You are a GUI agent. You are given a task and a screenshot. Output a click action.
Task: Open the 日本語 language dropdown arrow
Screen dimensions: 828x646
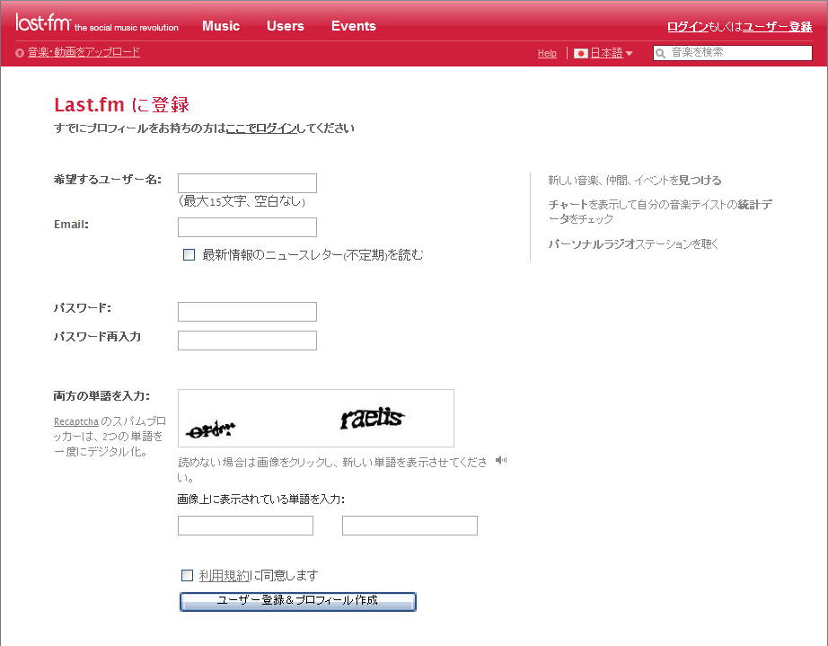(x=629, y=53)
